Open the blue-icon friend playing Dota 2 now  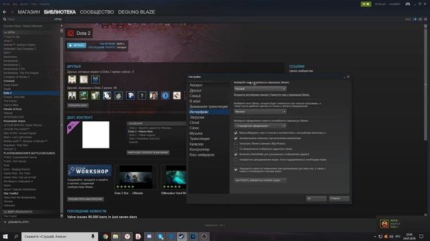95,80
